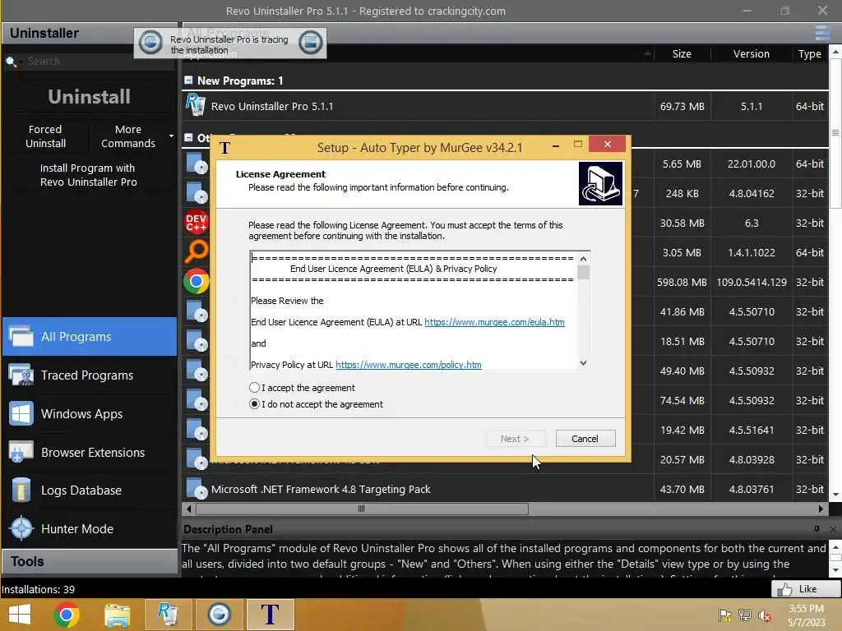Close the Description Panel
Viewport: 842px width, 631px height.
point(833,530)
